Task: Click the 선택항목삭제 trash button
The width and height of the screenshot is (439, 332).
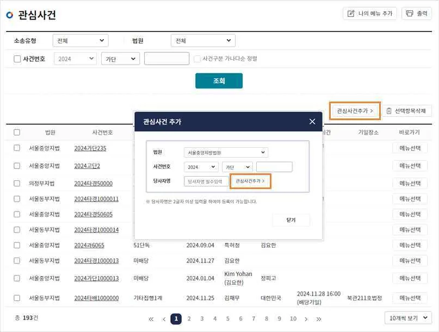Action: [406, 111]
